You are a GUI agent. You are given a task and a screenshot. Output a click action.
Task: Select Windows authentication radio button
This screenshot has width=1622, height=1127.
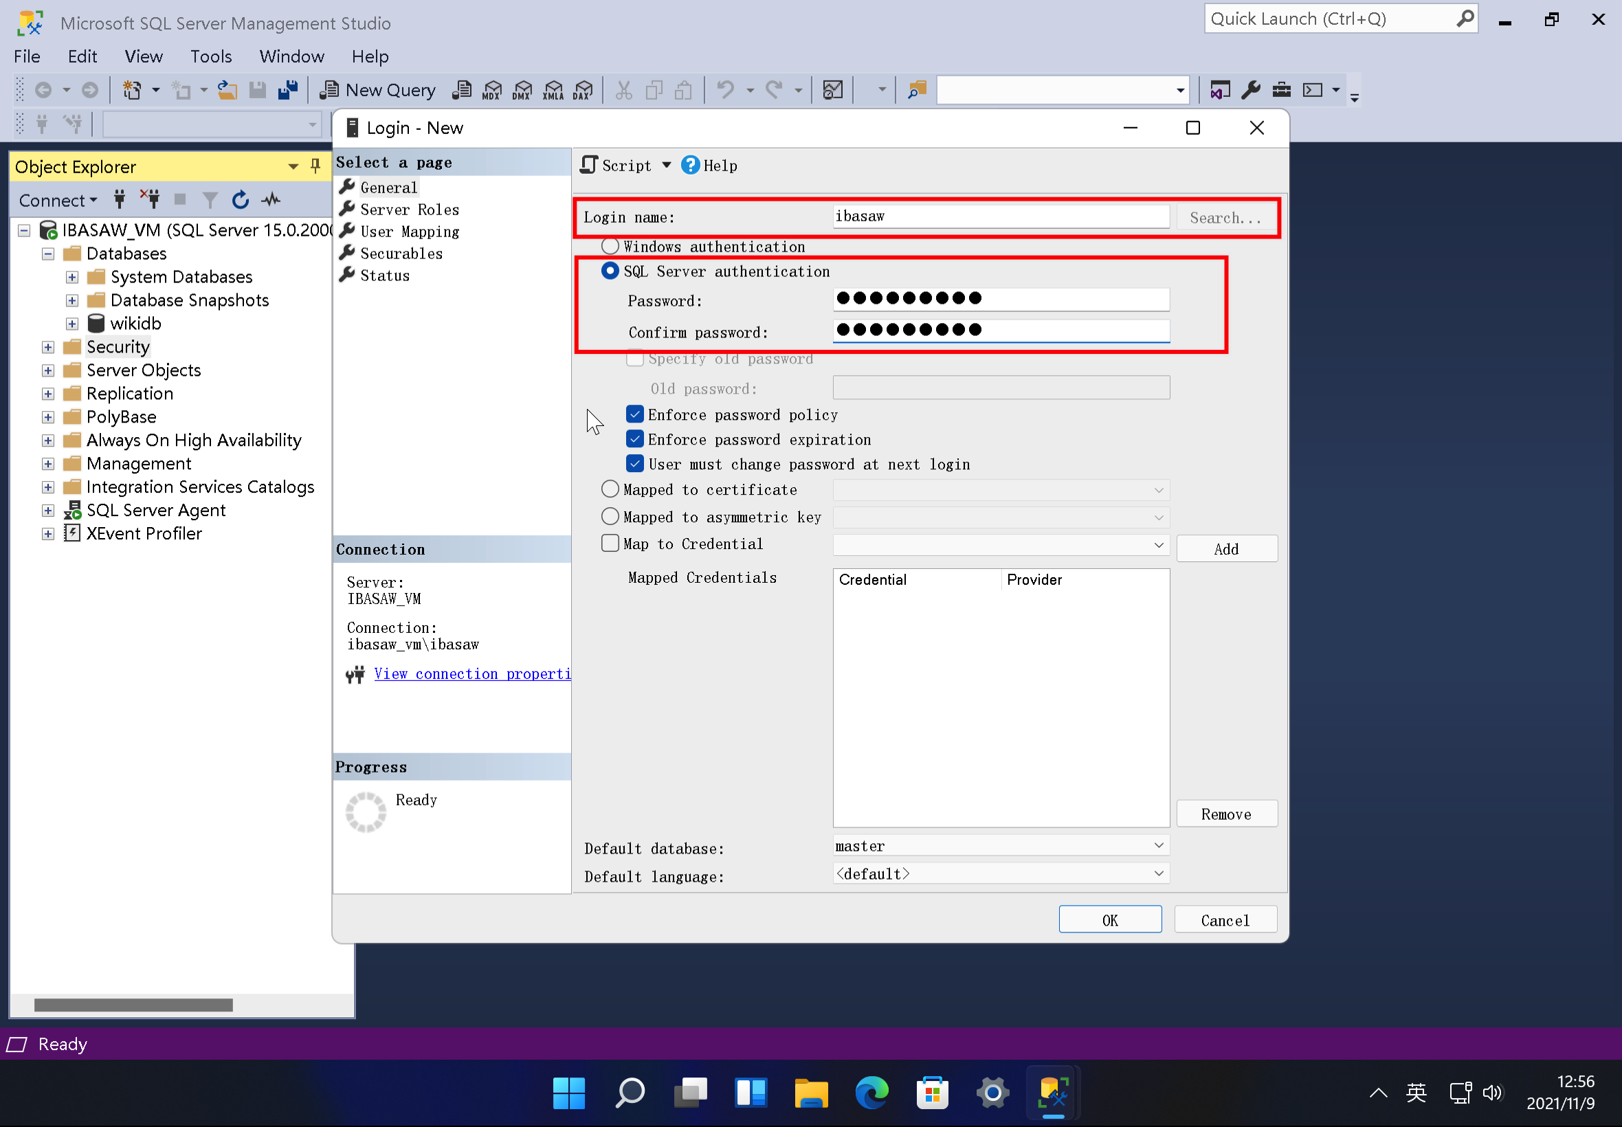610,247
